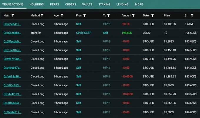Select price 81,383$
Viewport: 200px width, 118px height.
(169, 41)
